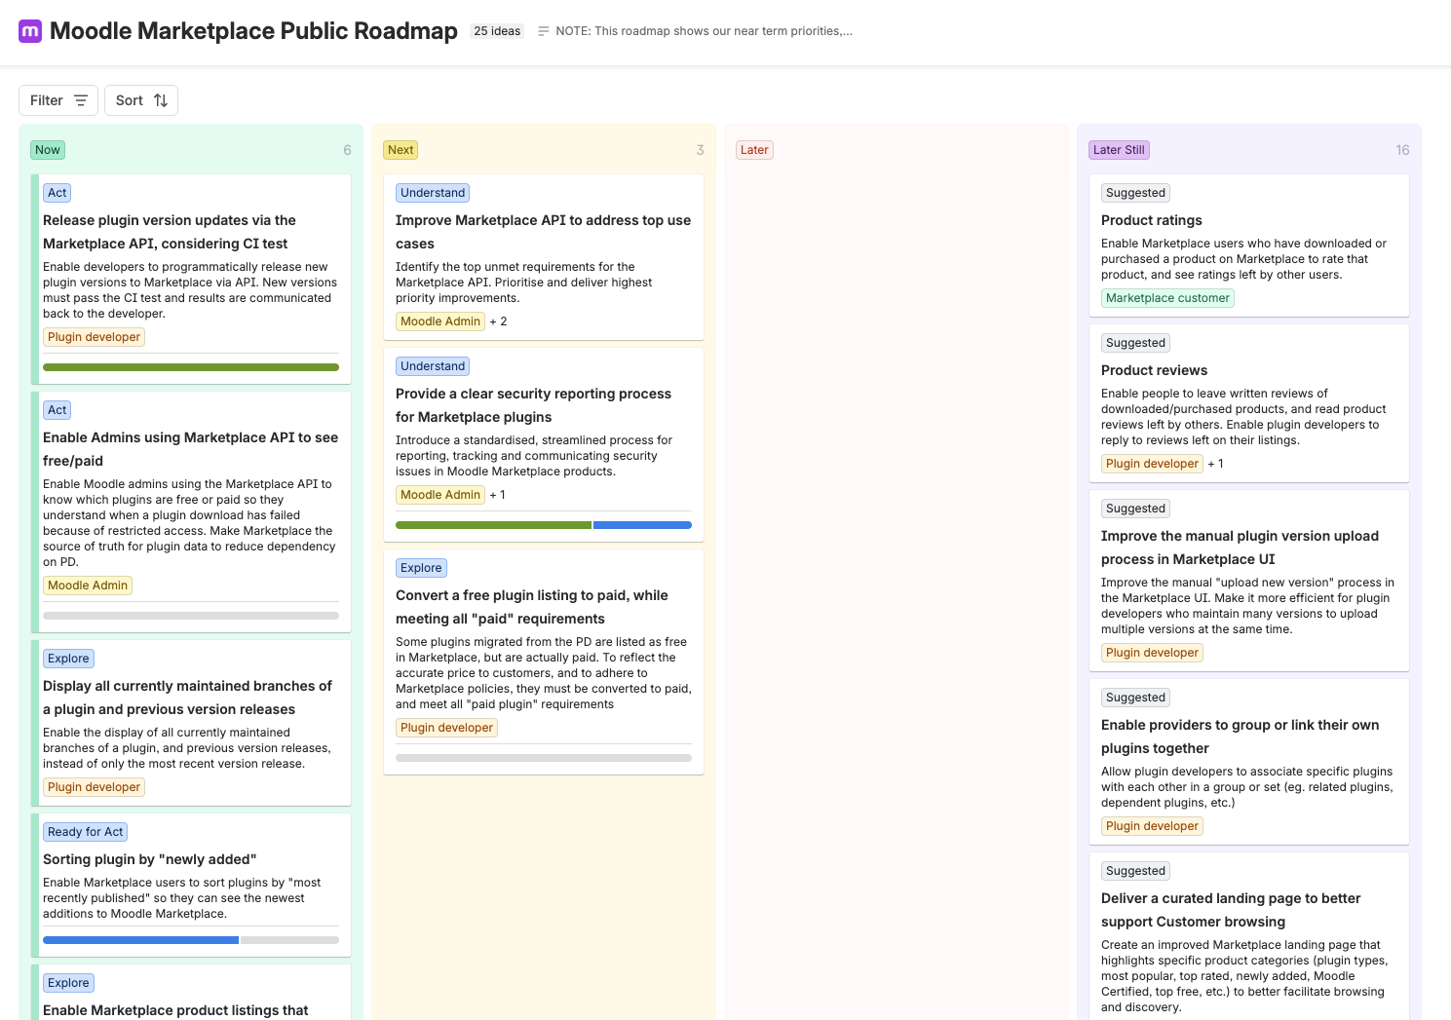Click Moodle Admin tag on Enable Admins card
This screenshot has height=1020, width=1451.
[88, 586]
